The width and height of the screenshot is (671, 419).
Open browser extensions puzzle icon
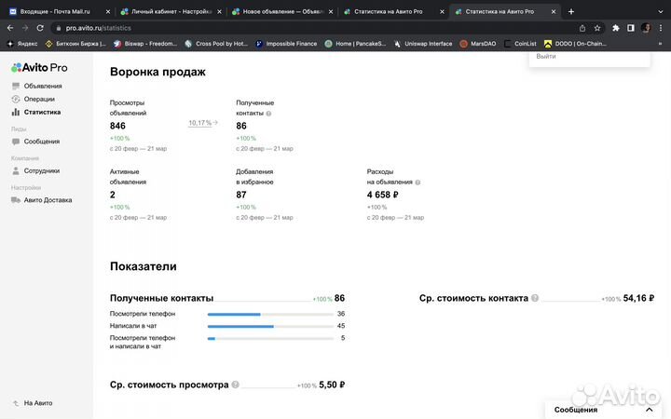(x=615, y=28)
